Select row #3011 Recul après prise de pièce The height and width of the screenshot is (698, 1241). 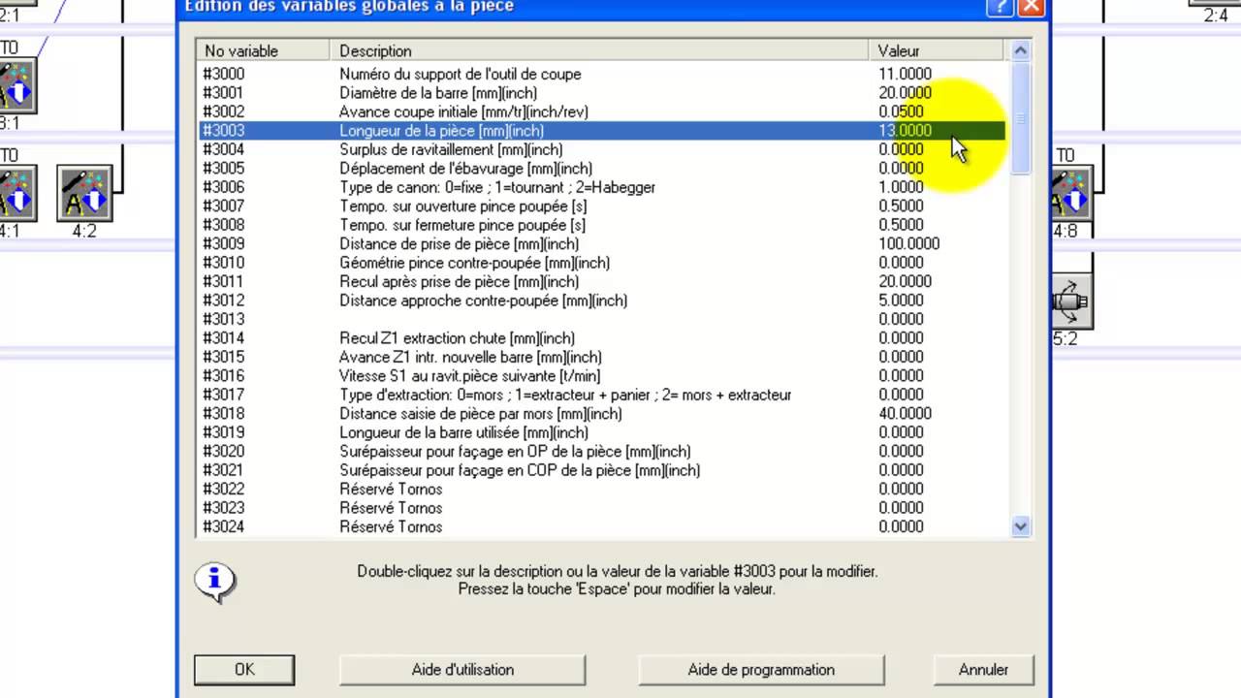tap(602, 282)
